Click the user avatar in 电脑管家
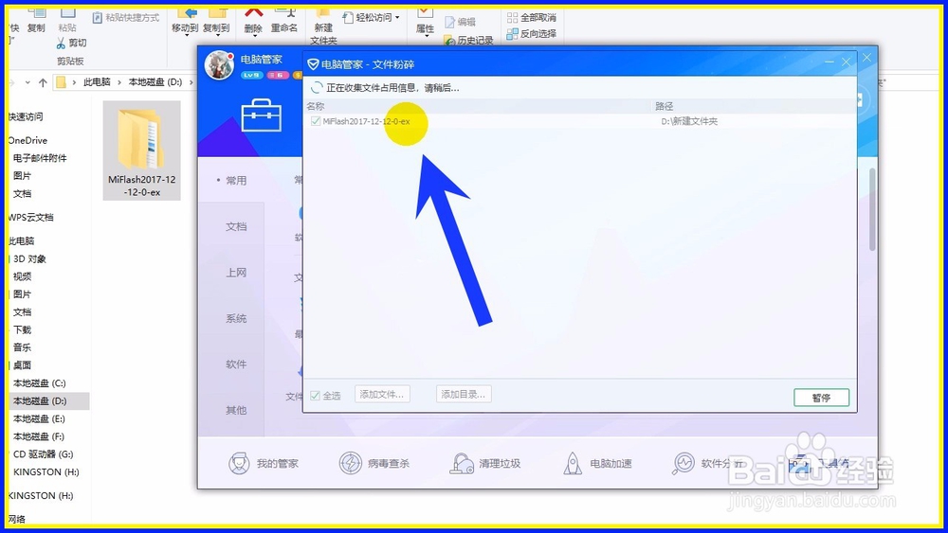This screenshot has height=533, width=948. click(x=219, y=65)
